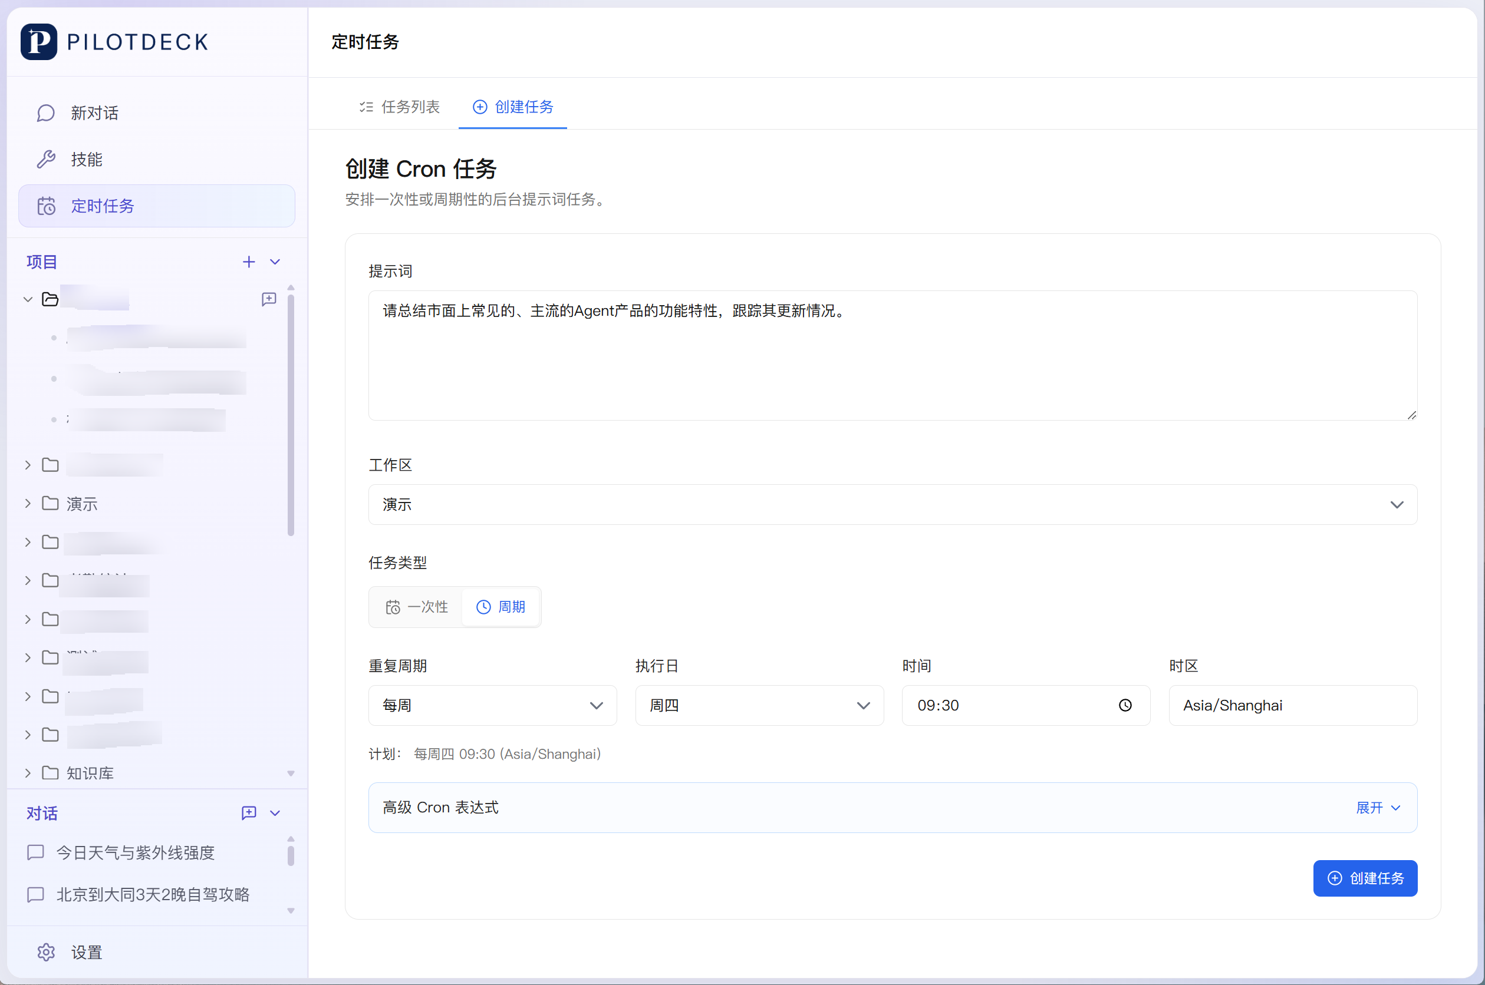Viewport: 1485px width, 985px height.
Task: Click the 09:30 time field
Action: click(1026, 705)
